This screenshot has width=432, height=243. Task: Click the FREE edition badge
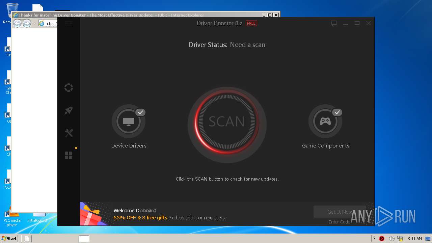251,23
